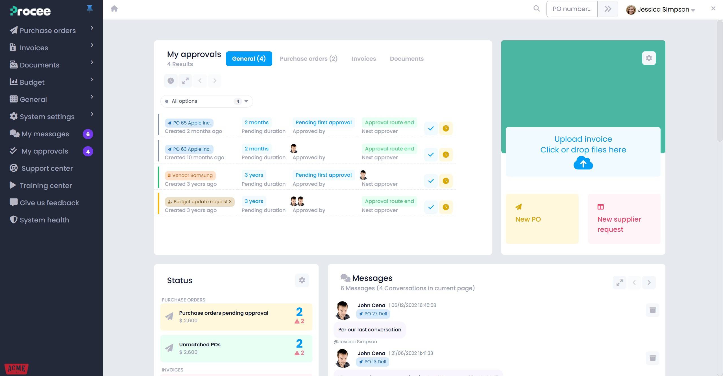Go to next approvals page
723x376 pixels.
click(215, 81)
